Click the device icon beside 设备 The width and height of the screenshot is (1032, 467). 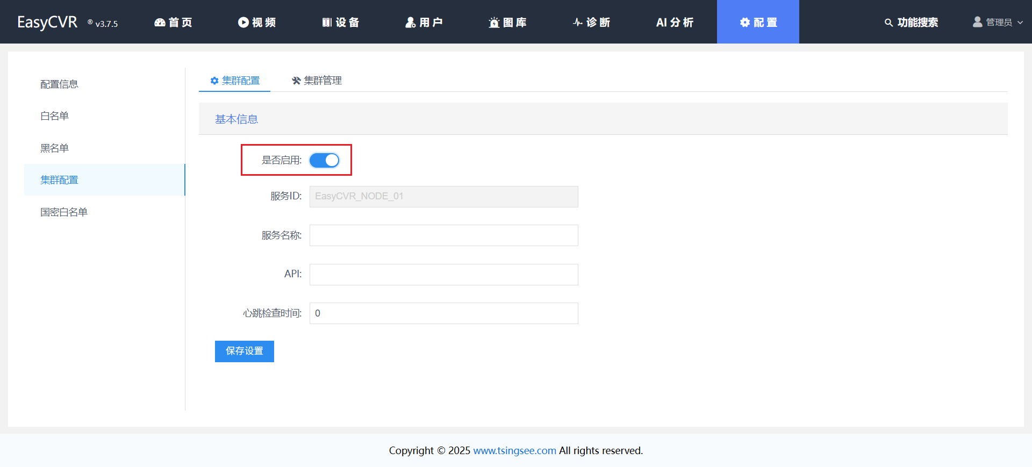click(x=327, y=22)
